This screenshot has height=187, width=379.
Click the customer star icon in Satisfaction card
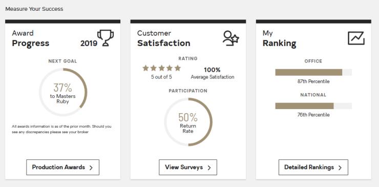click(x=231, y=38)
